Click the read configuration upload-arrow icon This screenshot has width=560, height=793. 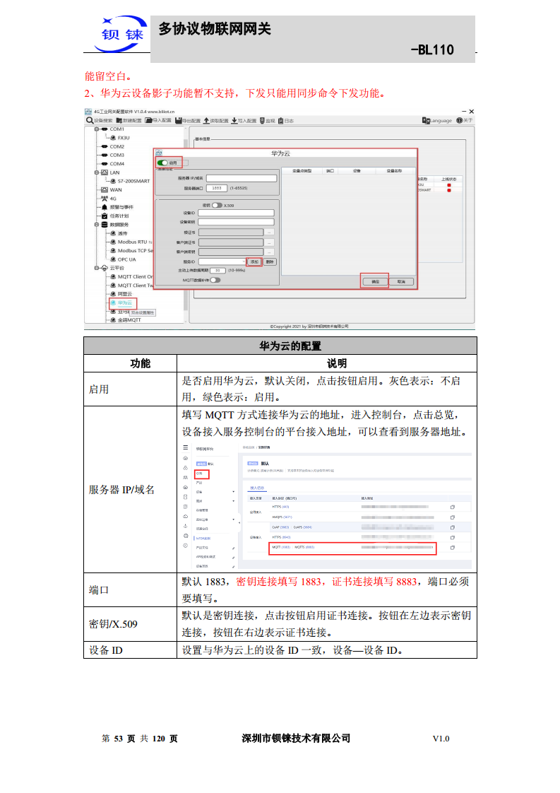(206, 120)
